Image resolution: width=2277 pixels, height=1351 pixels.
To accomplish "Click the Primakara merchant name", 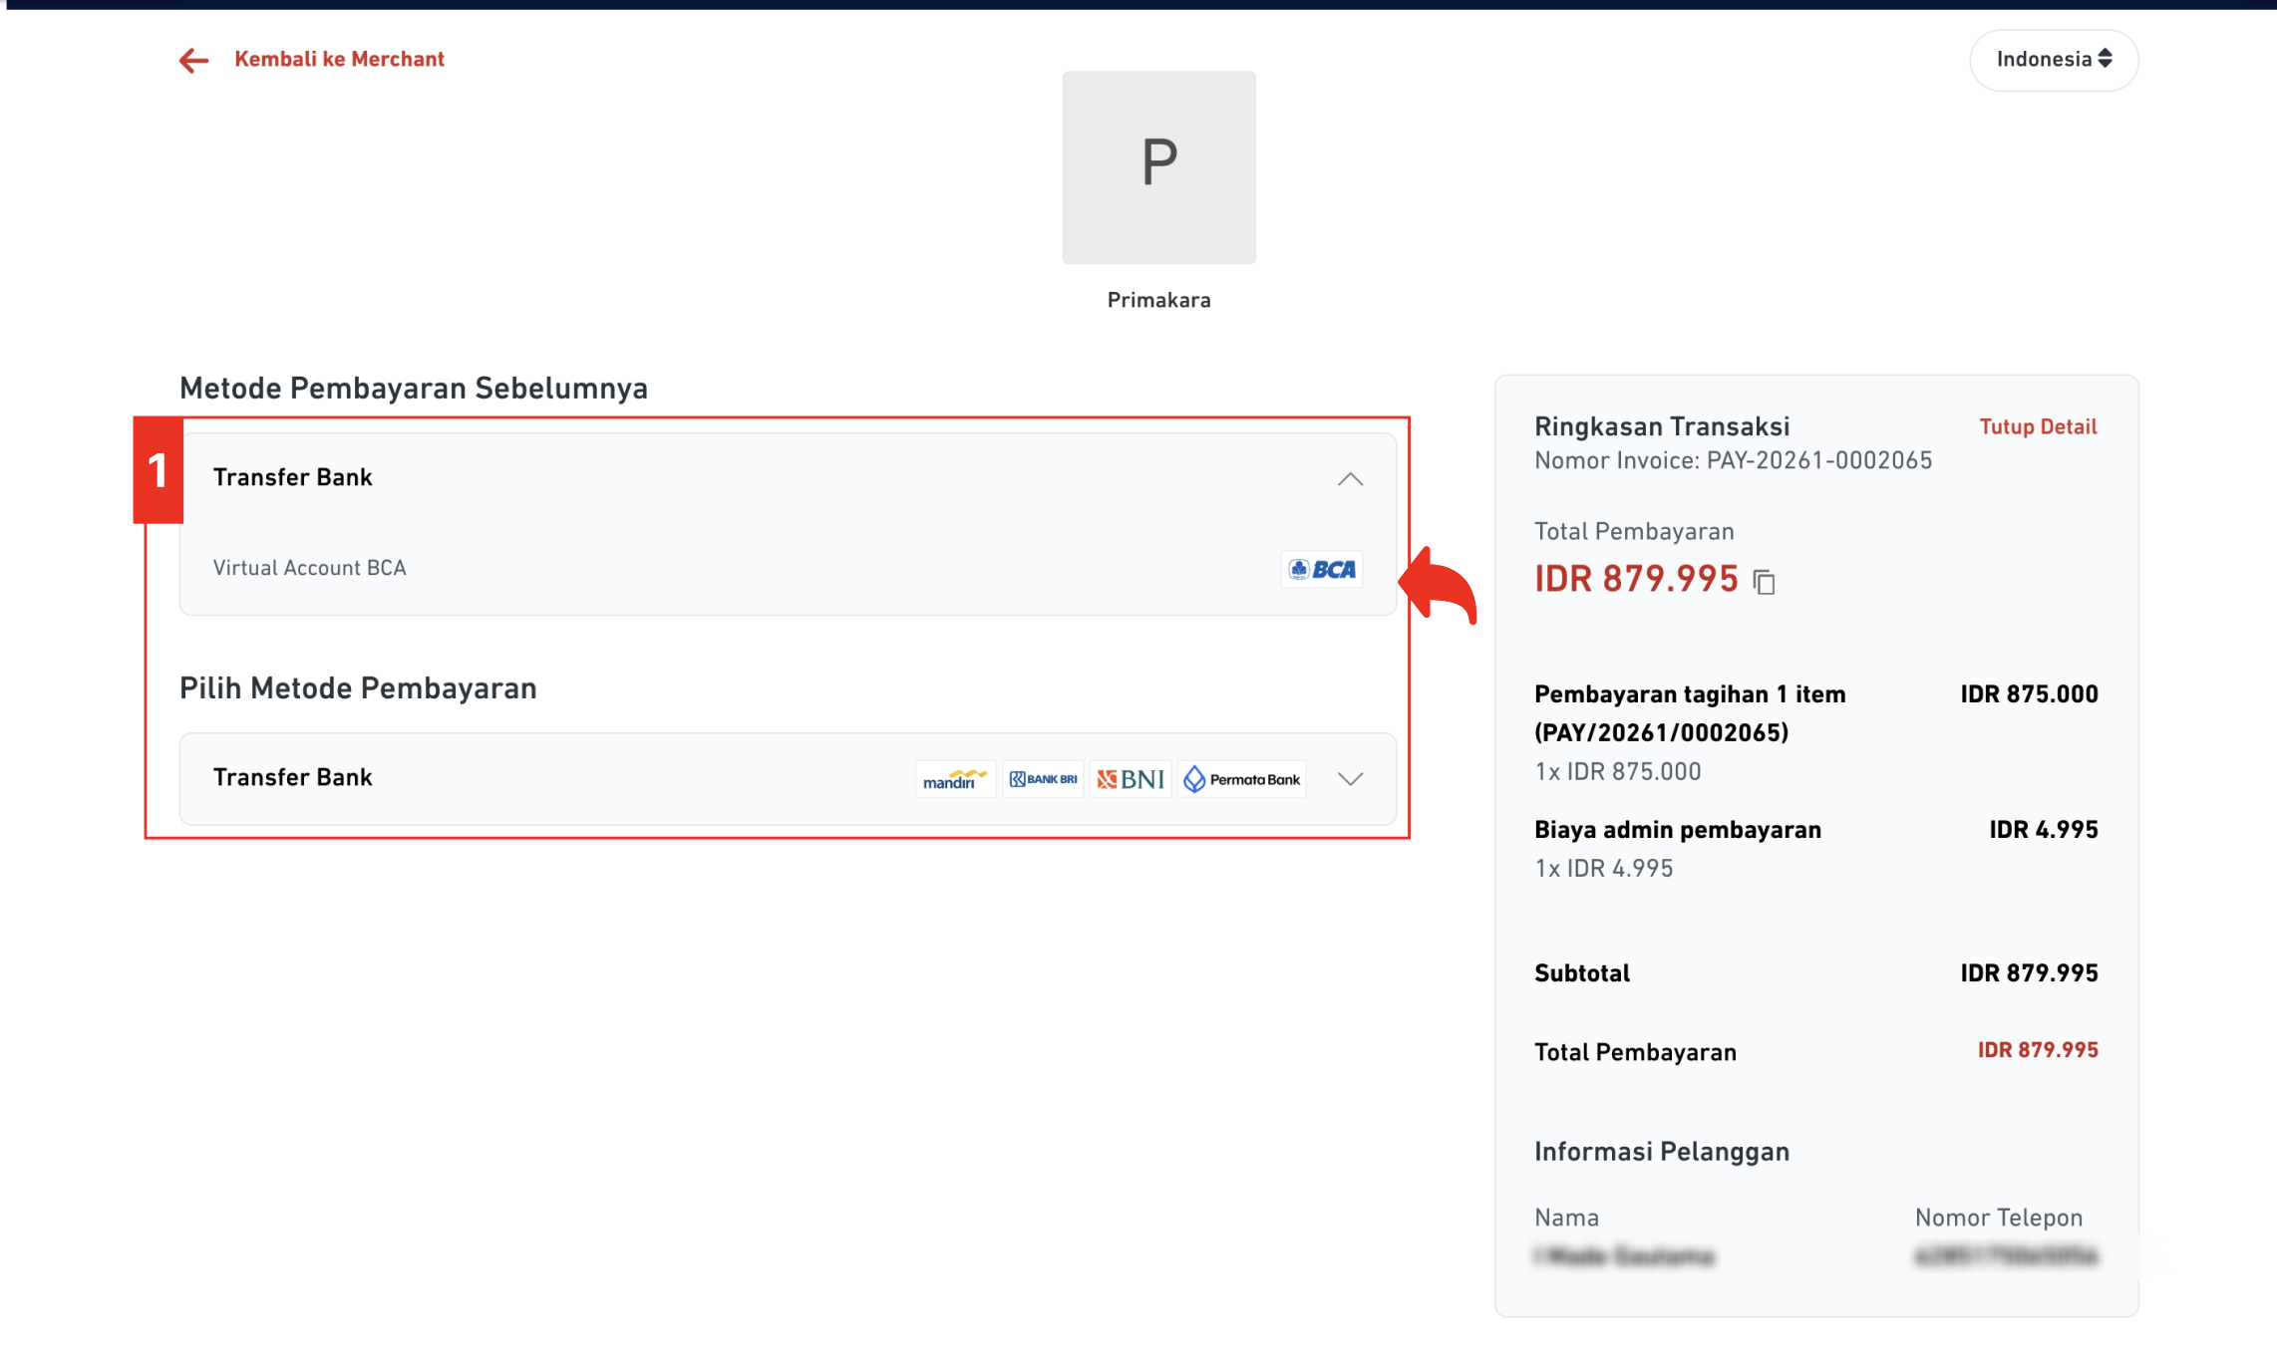I will pyautogui.click(x=1158, y=300).
